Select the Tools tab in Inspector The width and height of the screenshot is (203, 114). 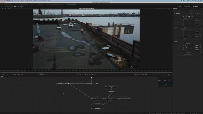click(x=184, y=11)
